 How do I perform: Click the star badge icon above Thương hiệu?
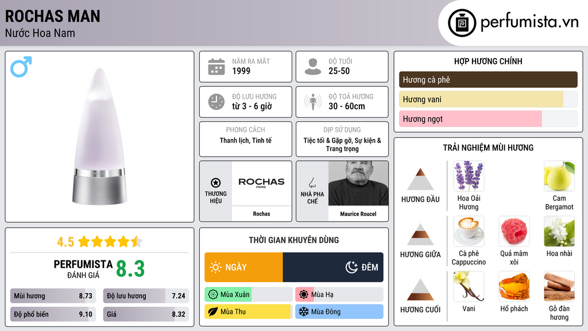pyautogui.click(x=216, y=183)
